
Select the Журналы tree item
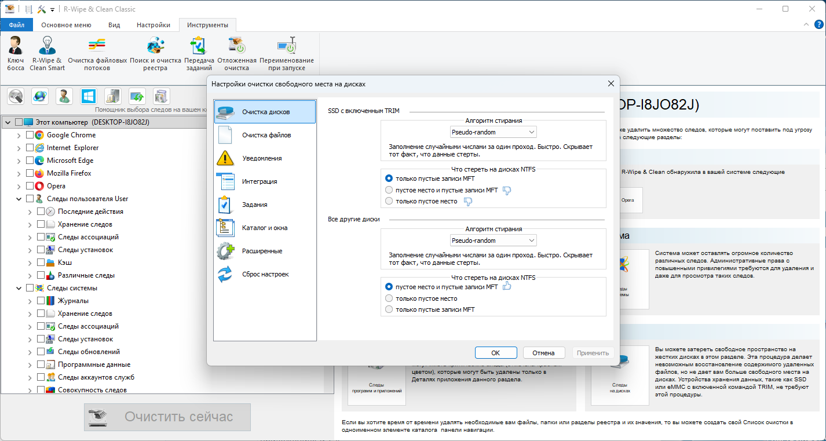(x=73, y=301)
